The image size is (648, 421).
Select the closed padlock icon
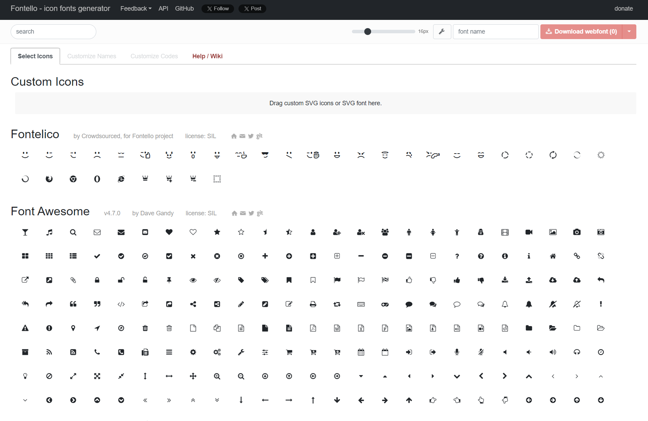tap(97, 280)
